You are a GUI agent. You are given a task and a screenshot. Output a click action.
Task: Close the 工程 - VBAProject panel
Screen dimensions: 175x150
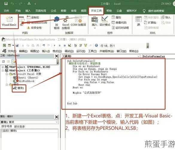click(x=57, y=56)
